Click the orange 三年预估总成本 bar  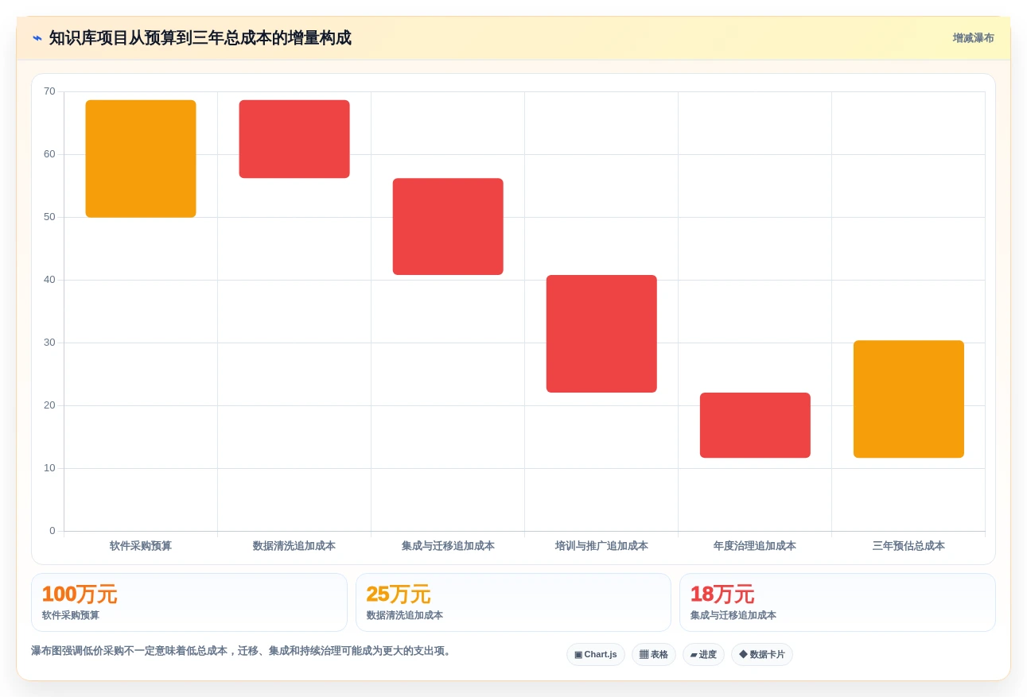point(908,399)
